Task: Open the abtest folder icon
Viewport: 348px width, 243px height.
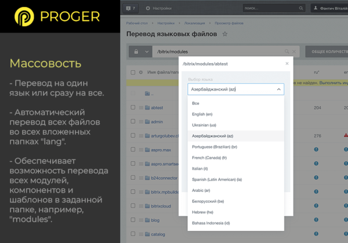Action: pos(146,107)
